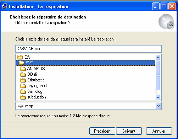
Task: Select the ANIMAUX folder label
Action: [x=36, y=69]
